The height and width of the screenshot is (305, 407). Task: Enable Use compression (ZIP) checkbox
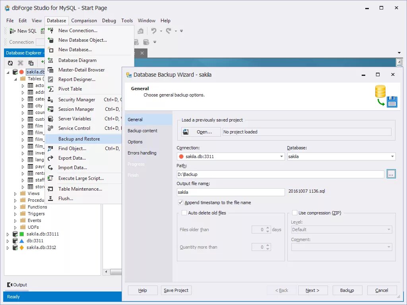[295, 213]
